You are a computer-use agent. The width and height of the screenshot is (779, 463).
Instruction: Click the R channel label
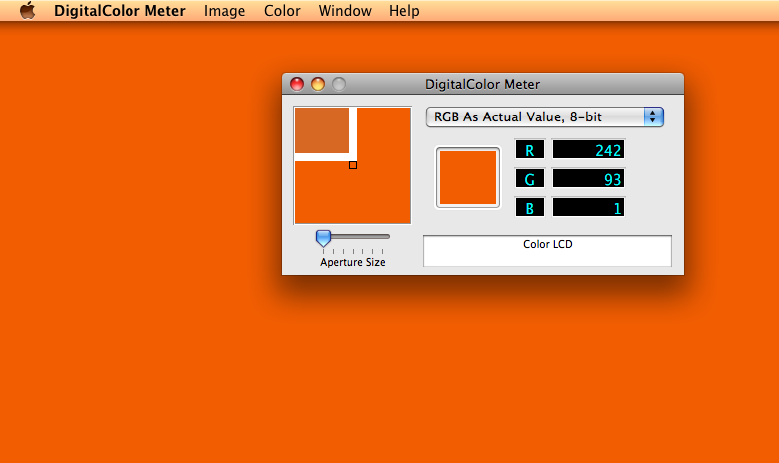pos(530,150)
